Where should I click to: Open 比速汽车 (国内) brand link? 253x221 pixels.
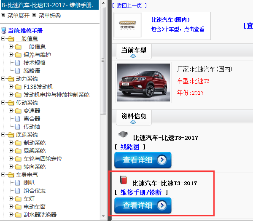170,20
